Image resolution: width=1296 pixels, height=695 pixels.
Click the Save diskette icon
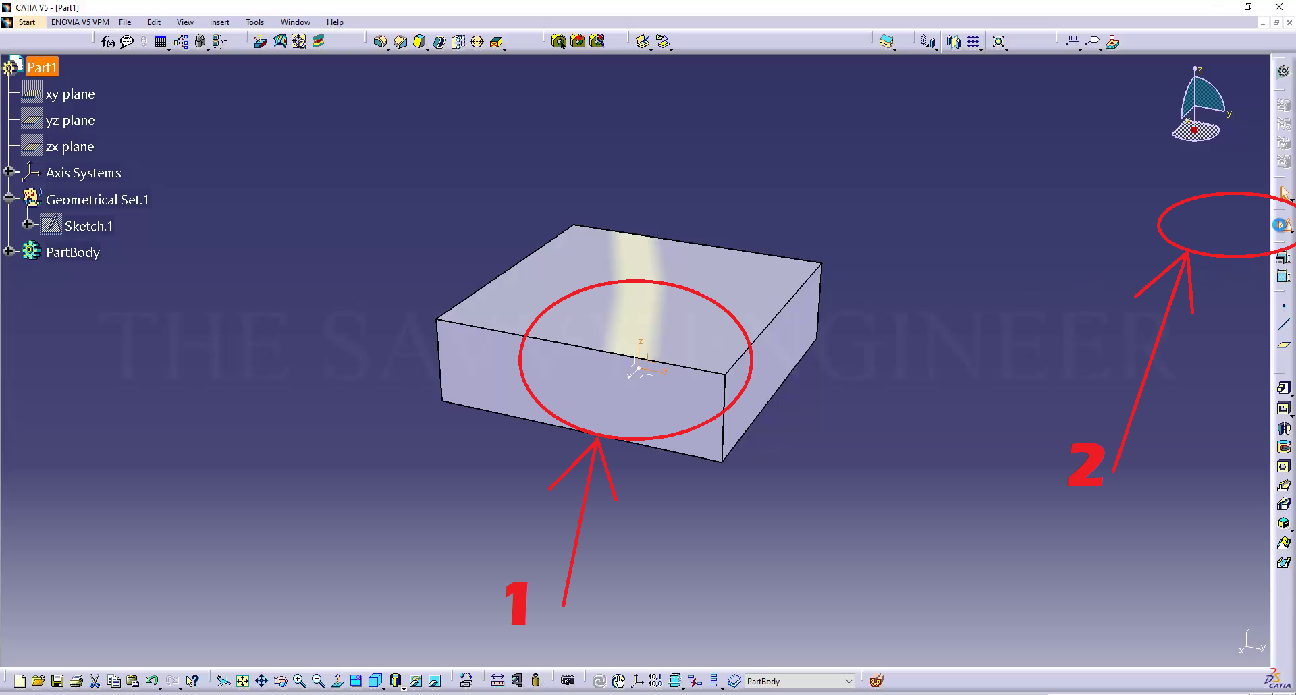[x=57, y=681]
